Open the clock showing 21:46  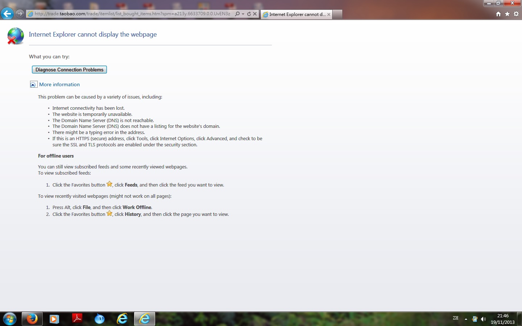point(503,319)
